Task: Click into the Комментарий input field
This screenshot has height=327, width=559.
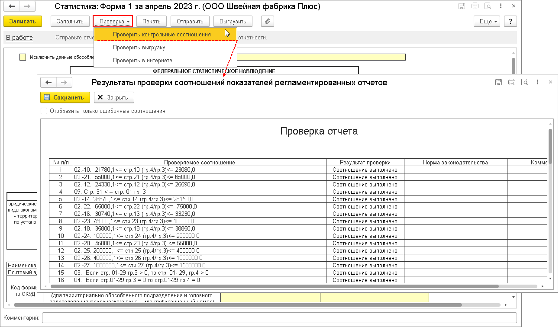Action: click(x=279, y=318)
